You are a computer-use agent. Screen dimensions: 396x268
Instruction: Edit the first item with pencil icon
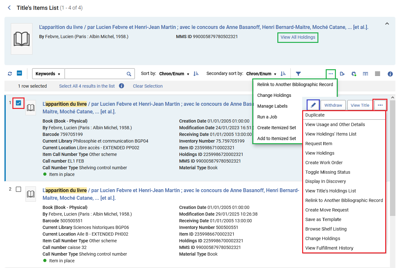coord(313,105)
